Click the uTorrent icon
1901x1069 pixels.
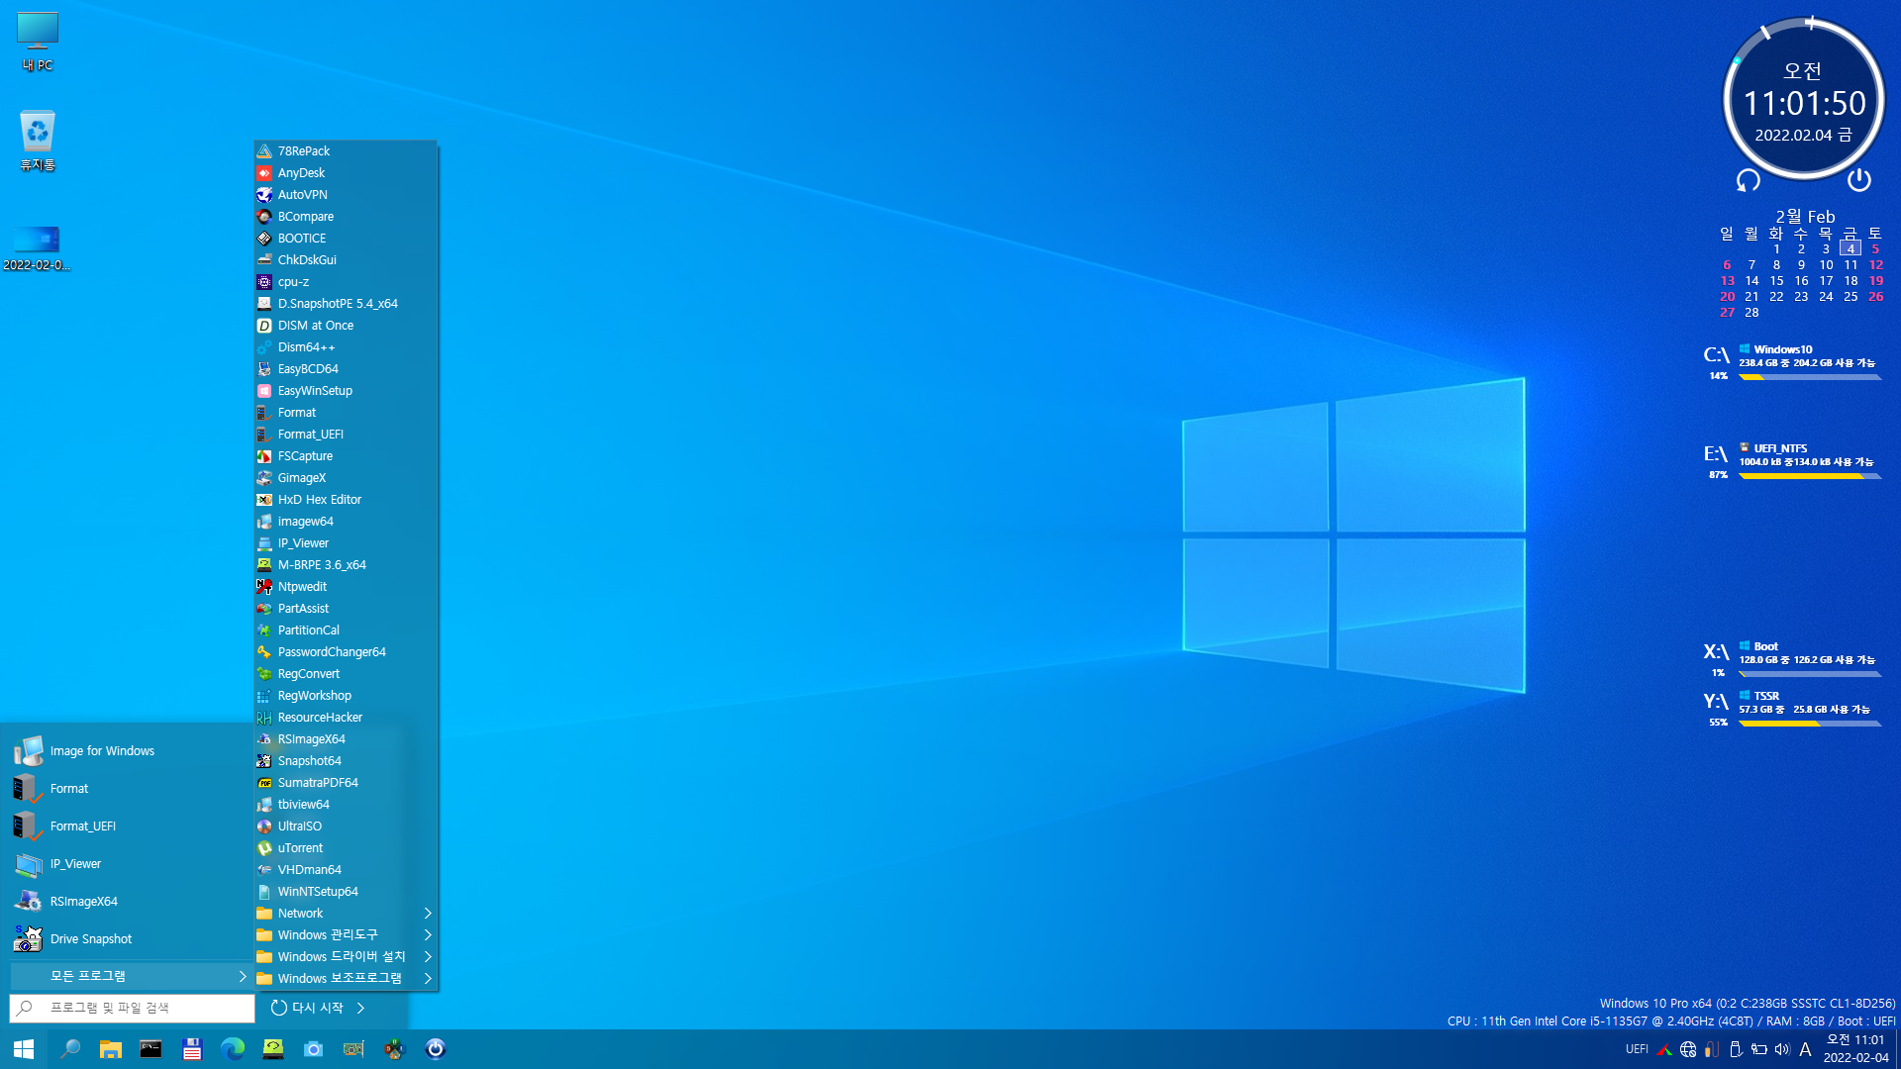click(264, 848)
